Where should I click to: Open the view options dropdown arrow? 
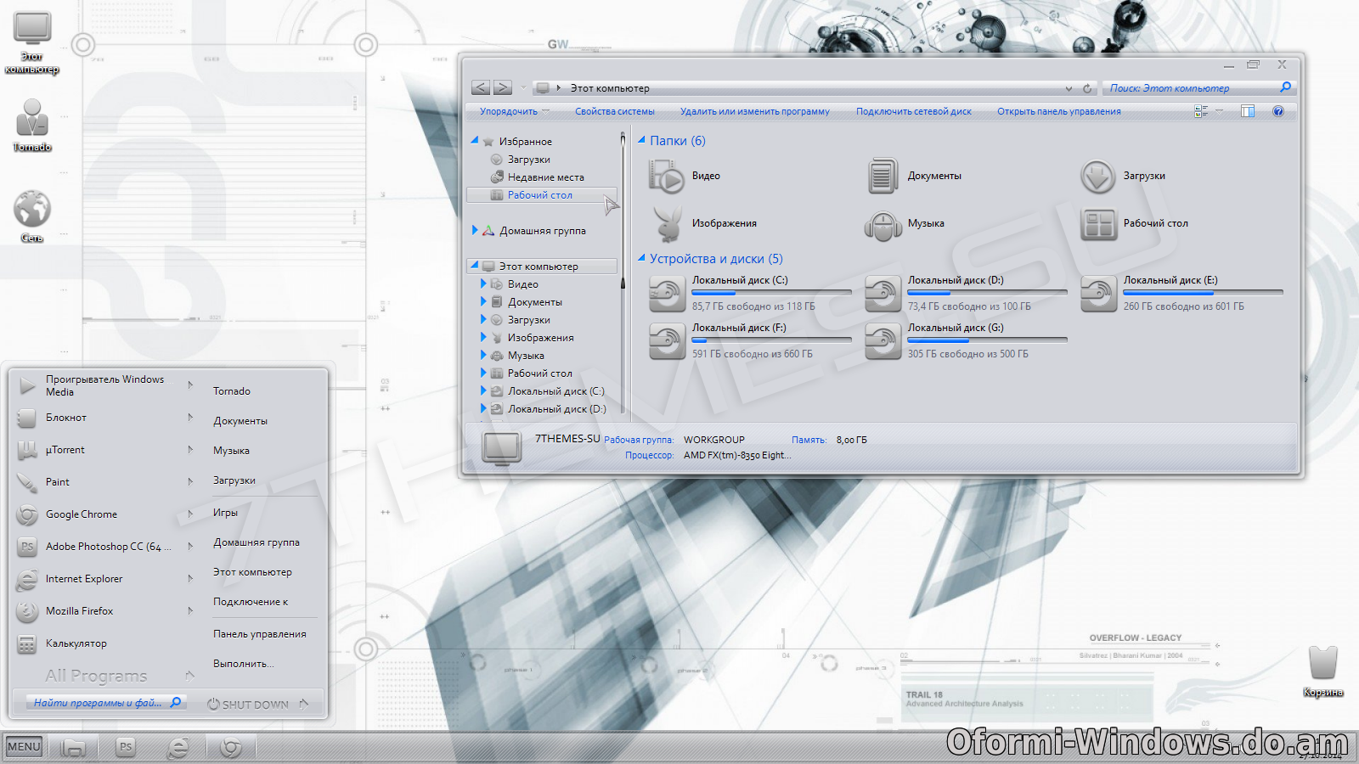(1219, 111)
